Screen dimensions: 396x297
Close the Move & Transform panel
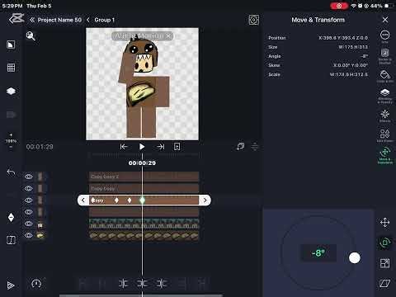tap(385, 20)
